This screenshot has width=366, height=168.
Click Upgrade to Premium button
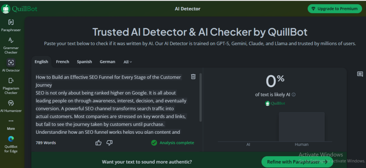[334, 9]
